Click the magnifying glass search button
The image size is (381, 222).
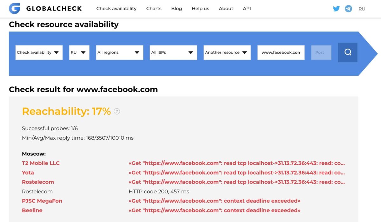(x=348, y=52)
